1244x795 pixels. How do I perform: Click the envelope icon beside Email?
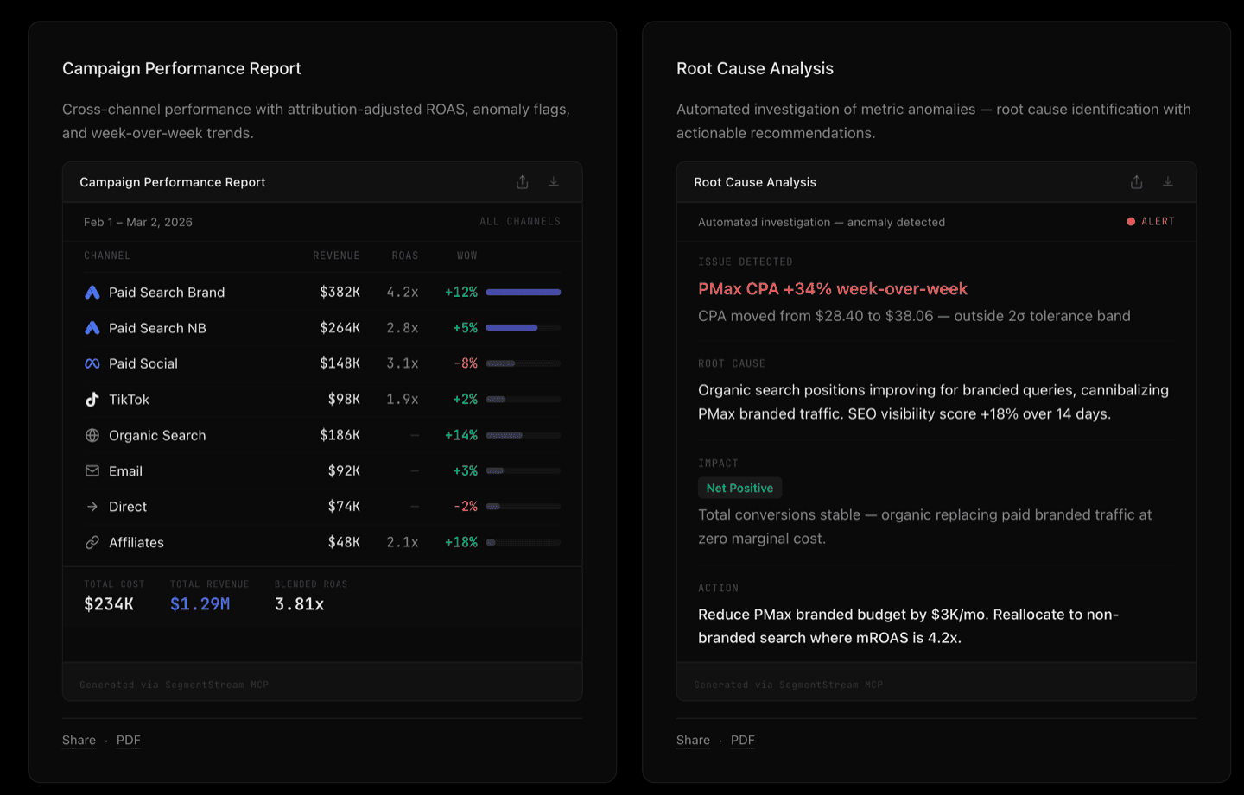[x=92, y=470]
